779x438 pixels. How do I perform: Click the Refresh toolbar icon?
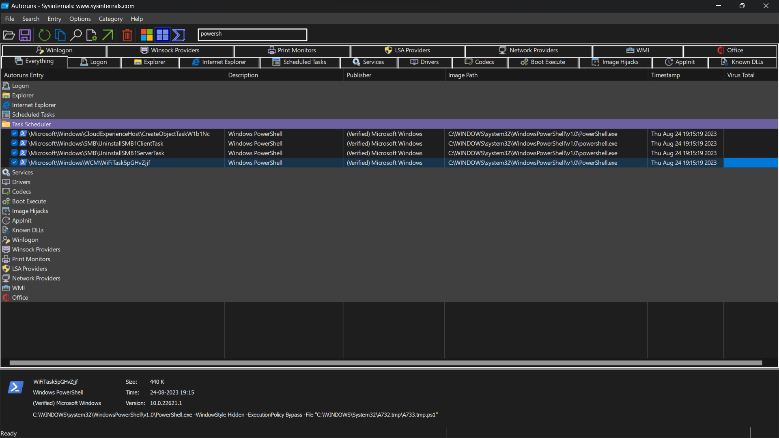[44, 35]
